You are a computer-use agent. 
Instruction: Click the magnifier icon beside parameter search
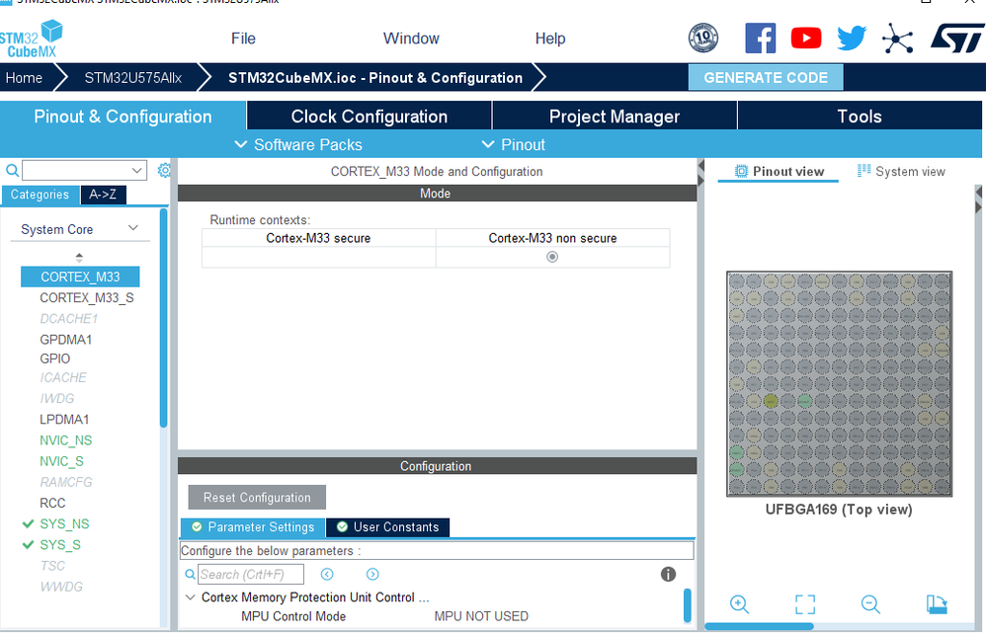tap(190, 574)
